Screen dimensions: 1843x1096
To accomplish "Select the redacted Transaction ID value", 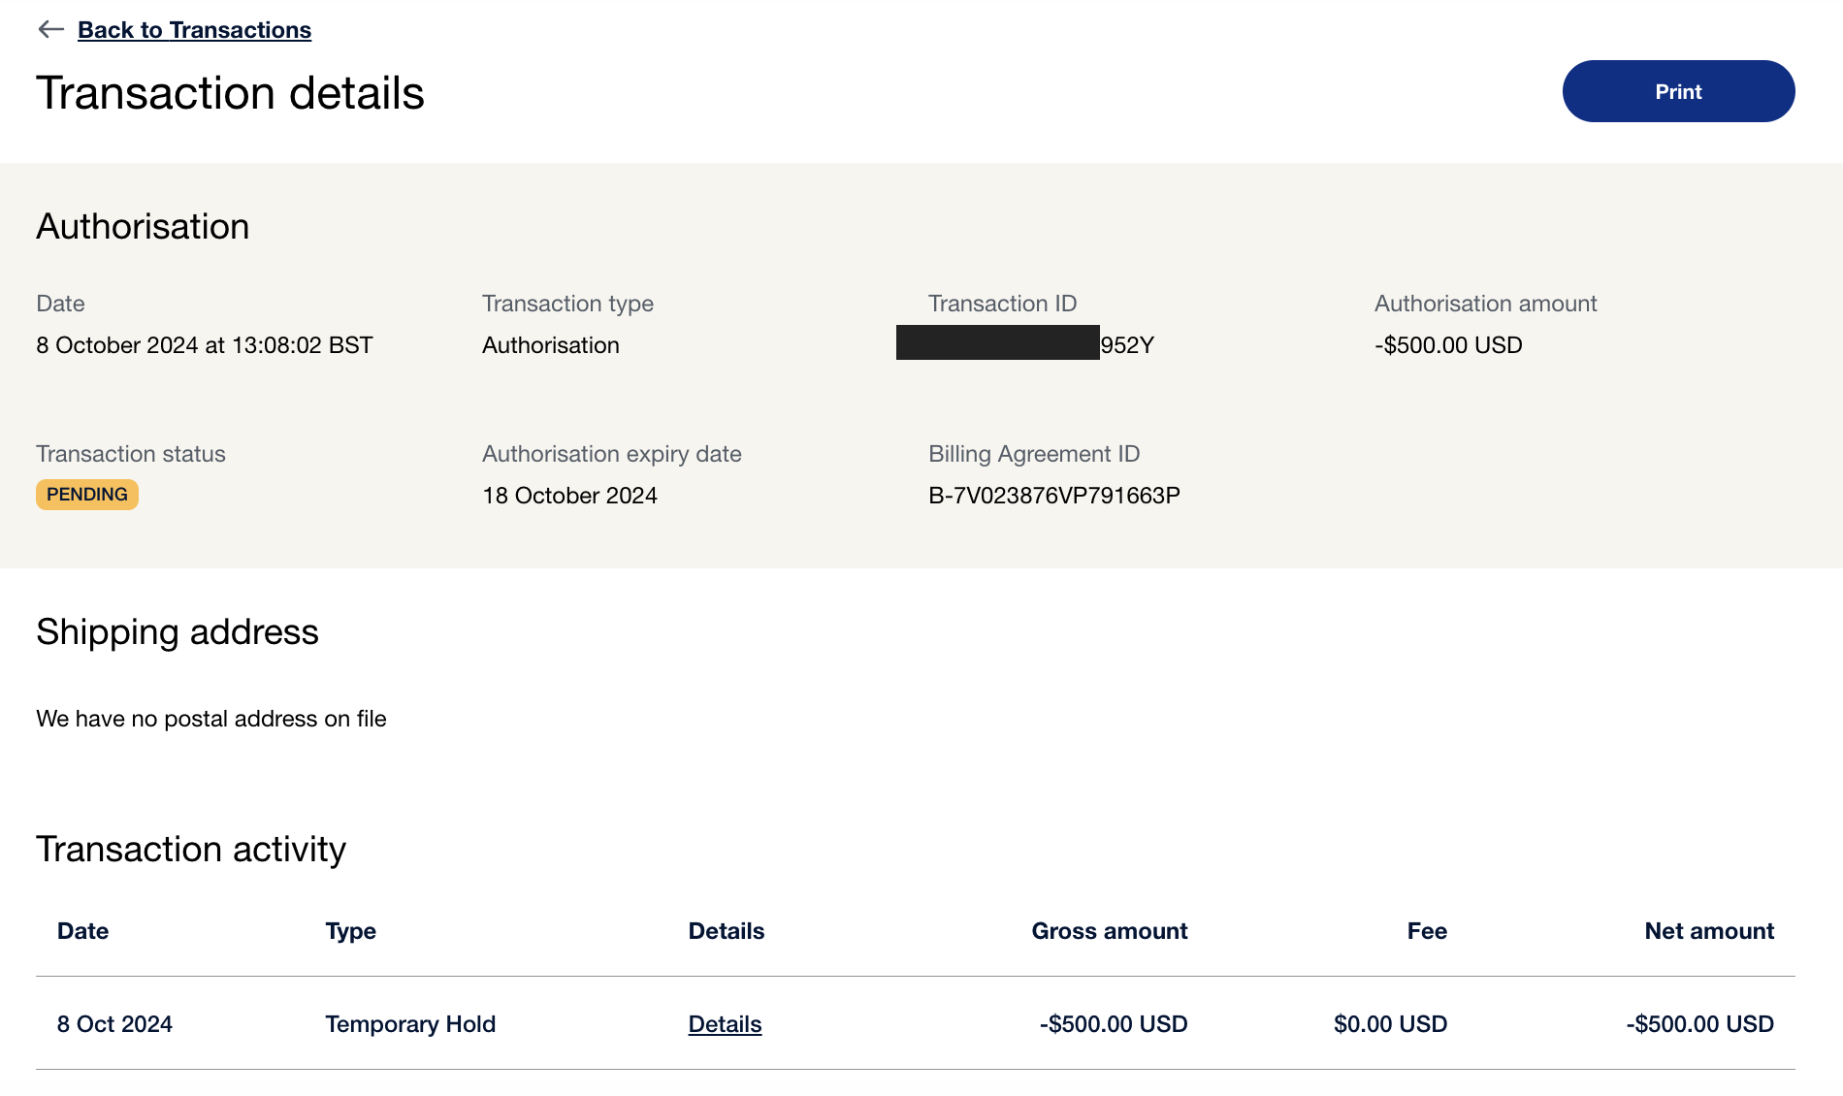I will tap(1024, 344).
